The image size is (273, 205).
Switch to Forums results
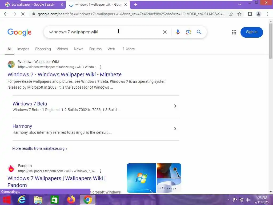coord(95,49)
